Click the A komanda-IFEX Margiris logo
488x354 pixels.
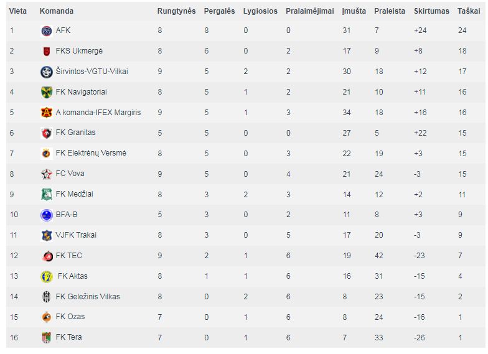(46, 113)
